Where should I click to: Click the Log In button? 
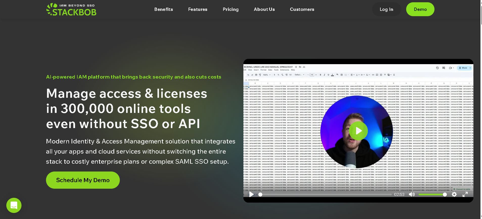pyautogui.click(x=386, y=9)
